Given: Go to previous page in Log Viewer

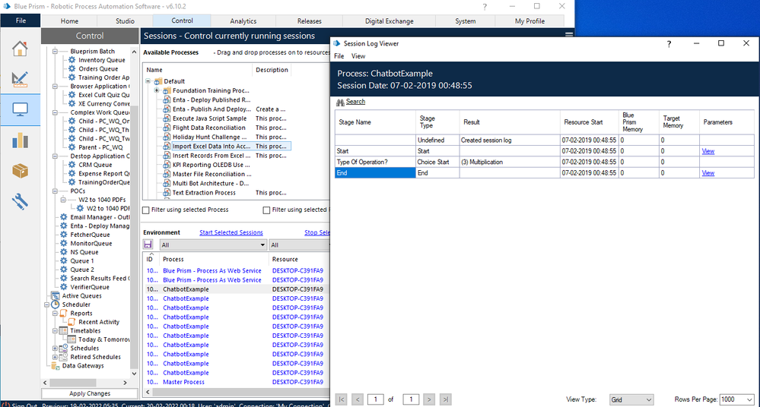Looking at the screenshot, I should tap(358, 399).
